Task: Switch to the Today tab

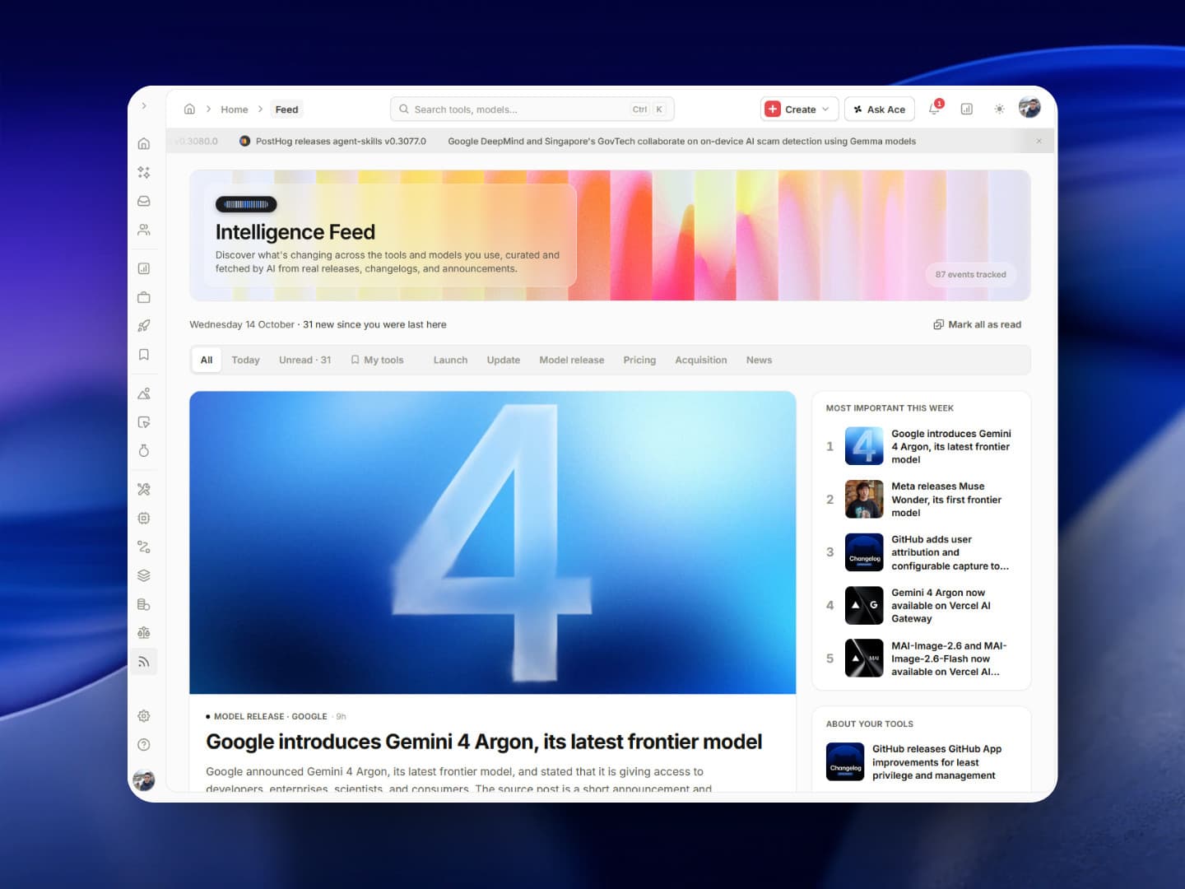Action: [x=245, y=360]
